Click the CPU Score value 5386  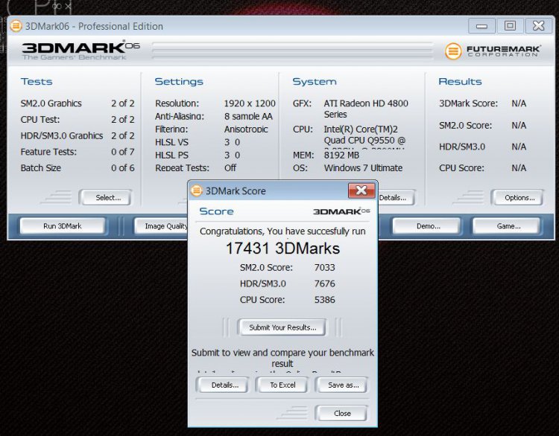click(x=324, y=300)
